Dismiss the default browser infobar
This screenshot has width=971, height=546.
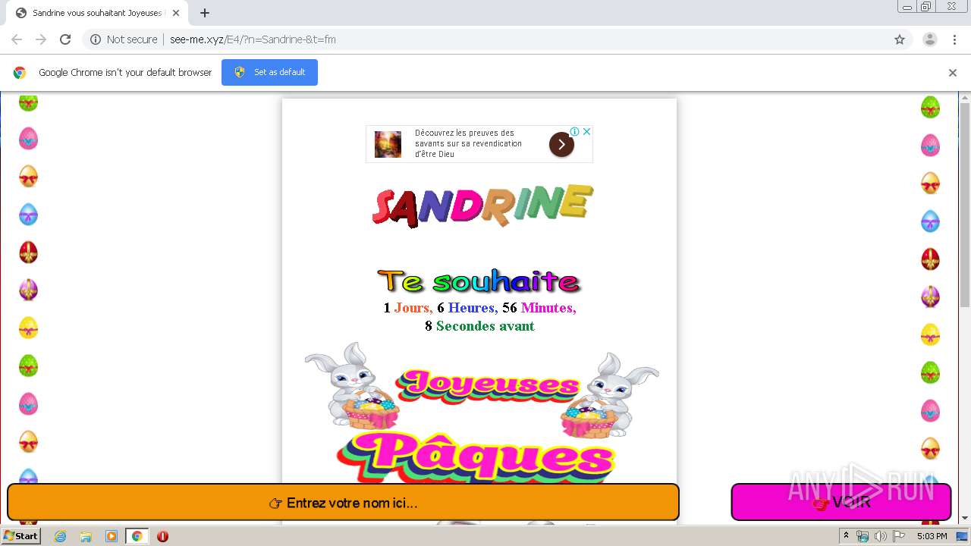[x=953, y=73]
